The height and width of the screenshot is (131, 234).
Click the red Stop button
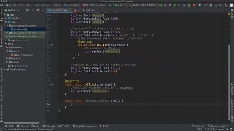(x=194, y=5)
